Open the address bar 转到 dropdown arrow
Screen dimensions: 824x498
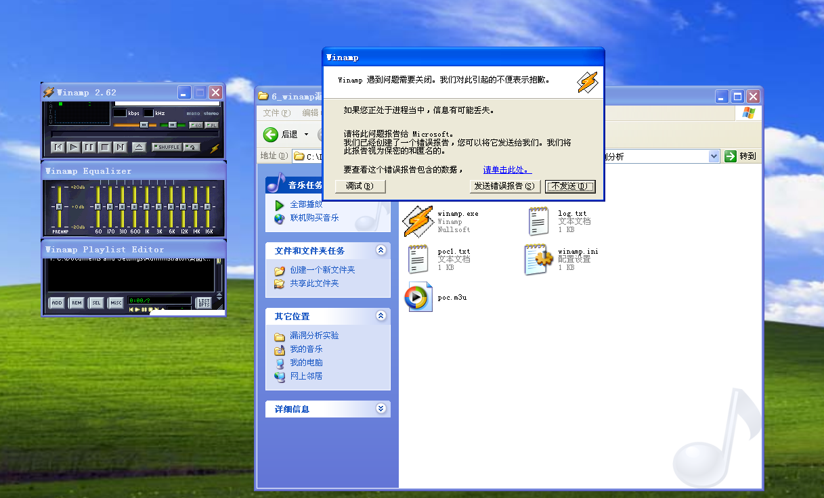click(713, 156)
